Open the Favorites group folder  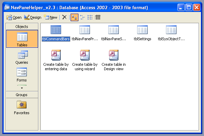pos(22,107)
